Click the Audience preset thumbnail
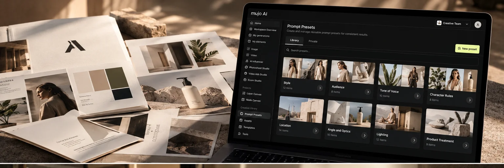Viewport: 504px width, 168px height. click(x=352, y=73)
